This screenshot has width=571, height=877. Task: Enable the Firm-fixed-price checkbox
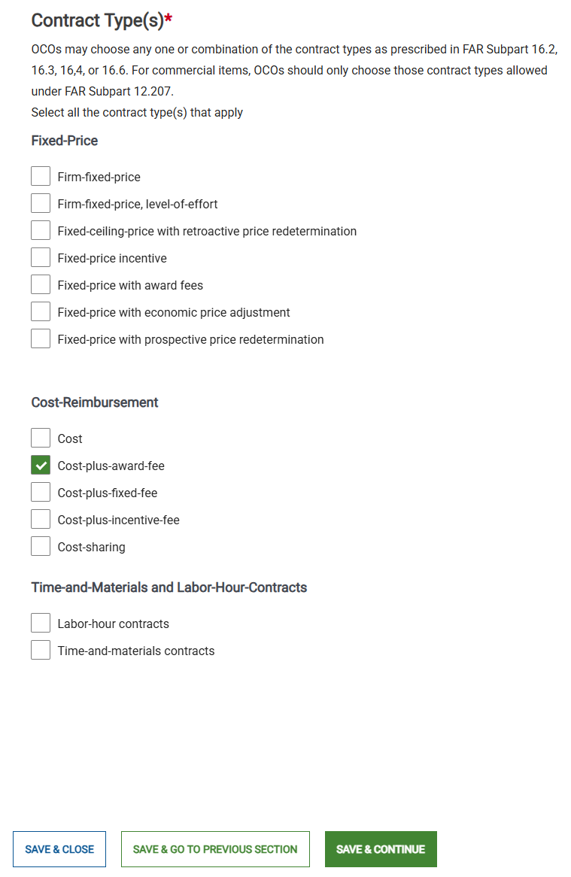[x=41, y=175]
